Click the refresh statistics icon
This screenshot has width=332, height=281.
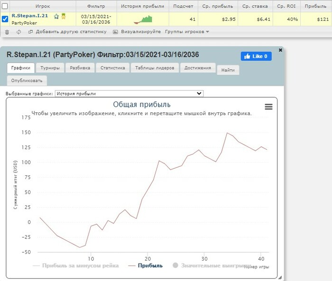tap(18, 32)
